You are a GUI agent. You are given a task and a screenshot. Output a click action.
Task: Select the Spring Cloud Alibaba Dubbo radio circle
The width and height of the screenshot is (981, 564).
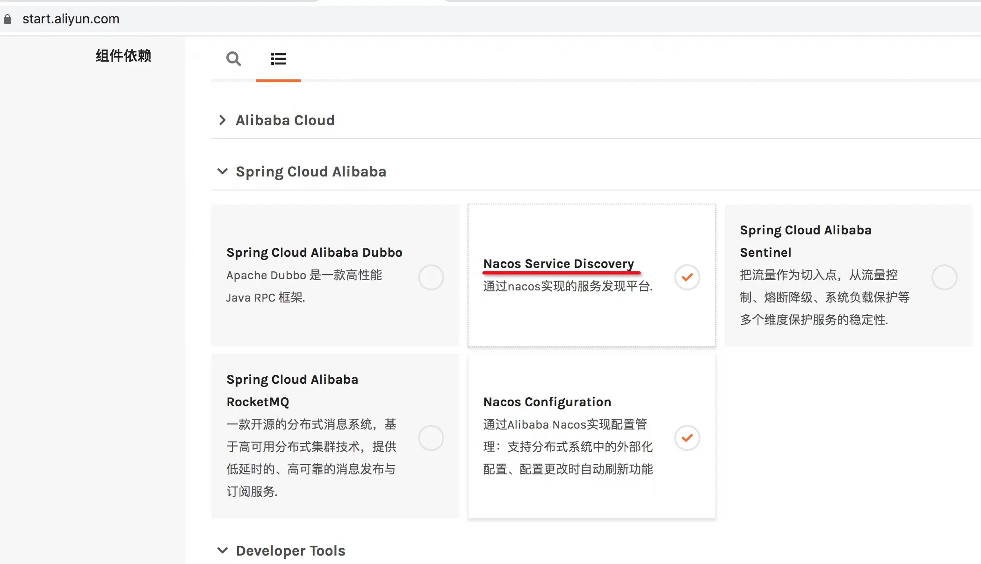click(431, 277)
